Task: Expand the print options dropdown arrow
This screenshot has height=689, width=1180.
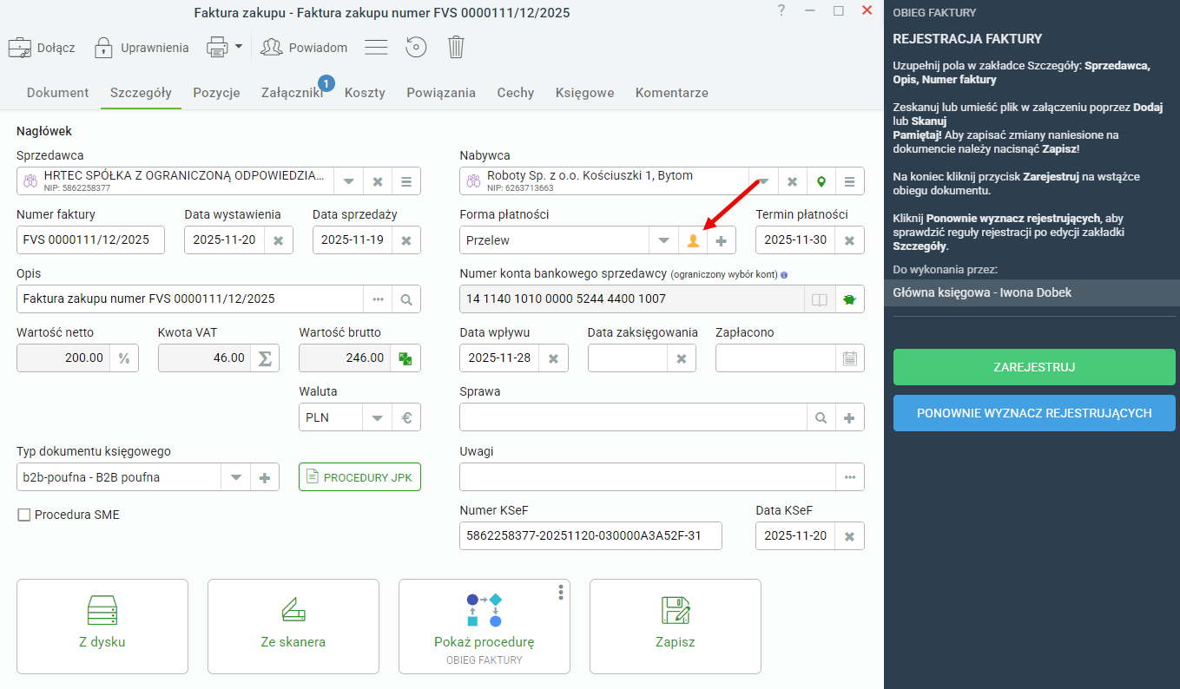Action: pyautogui.click(x=238, y=45)
